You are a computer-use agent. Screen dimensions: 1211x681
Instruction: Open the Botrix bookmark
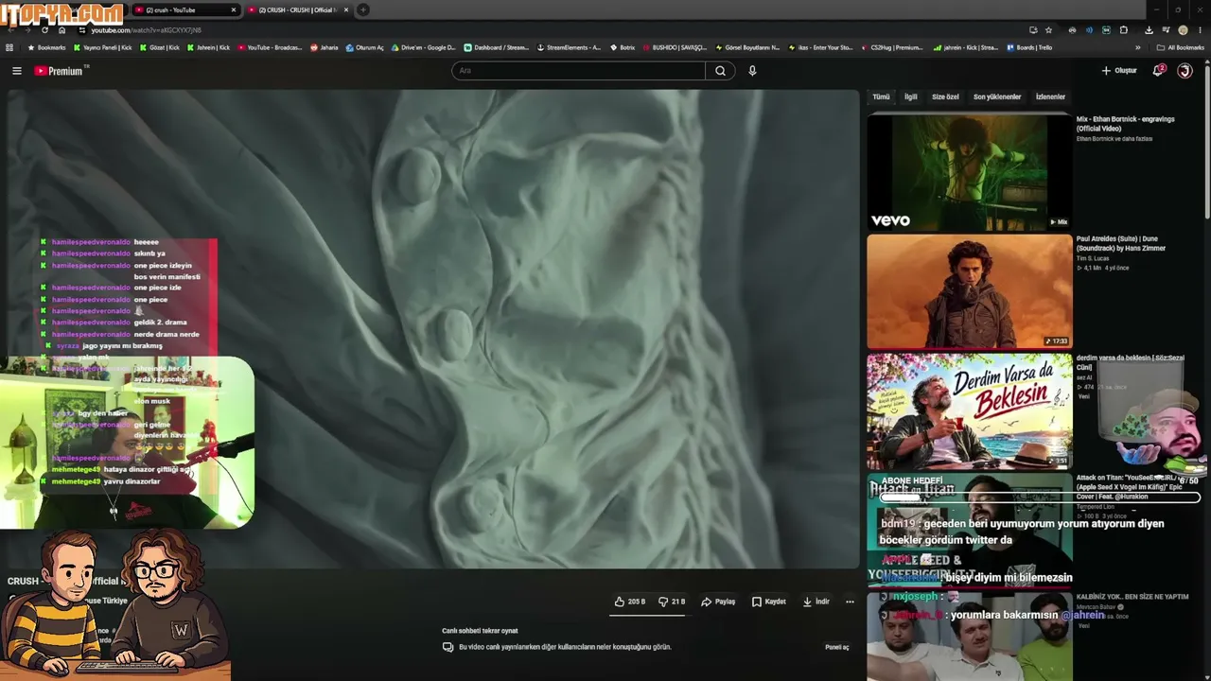point(623,47)
